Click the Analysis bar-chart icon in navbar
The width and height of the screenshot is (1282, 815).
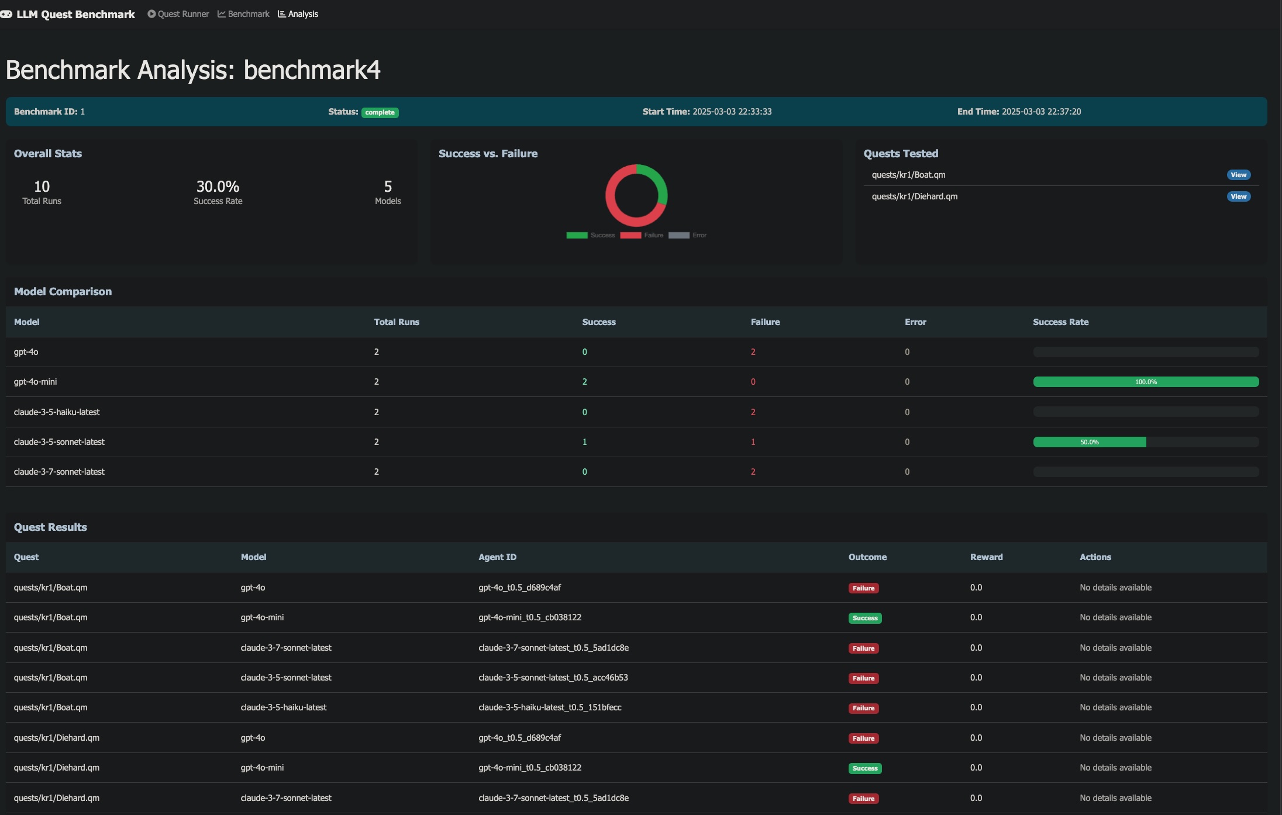[282, 14]
